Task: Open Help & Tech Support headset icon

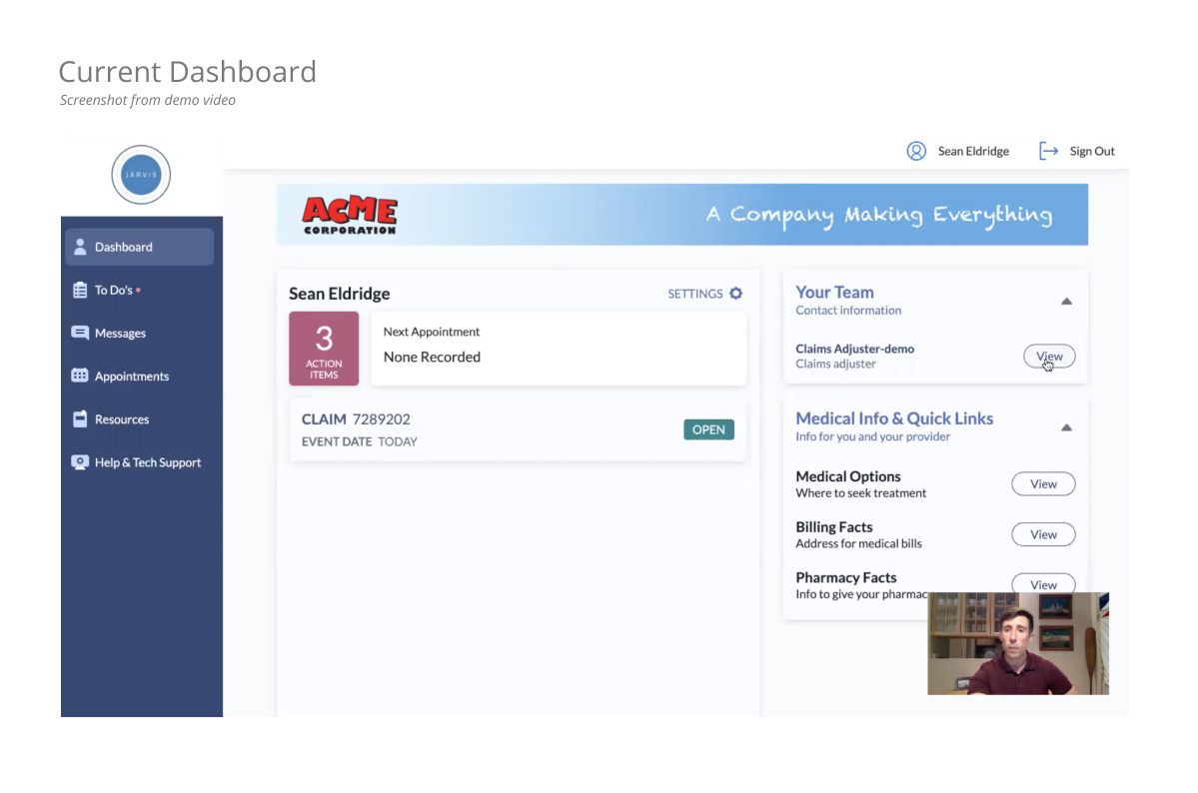Action: [80, 461]
